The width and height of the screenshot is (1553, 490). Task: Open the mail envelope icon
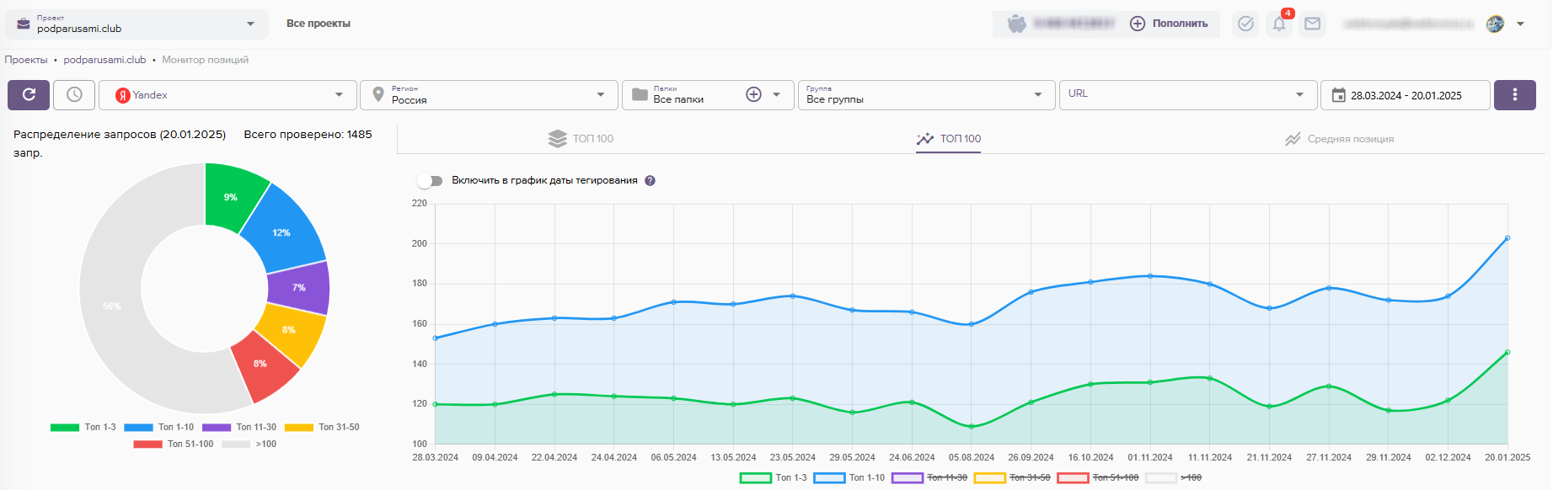point(1312,24)
